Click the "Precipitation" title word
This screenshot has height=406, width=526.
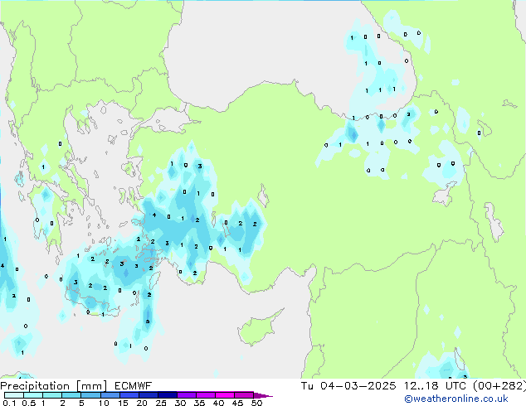click(x=35, y=386)
